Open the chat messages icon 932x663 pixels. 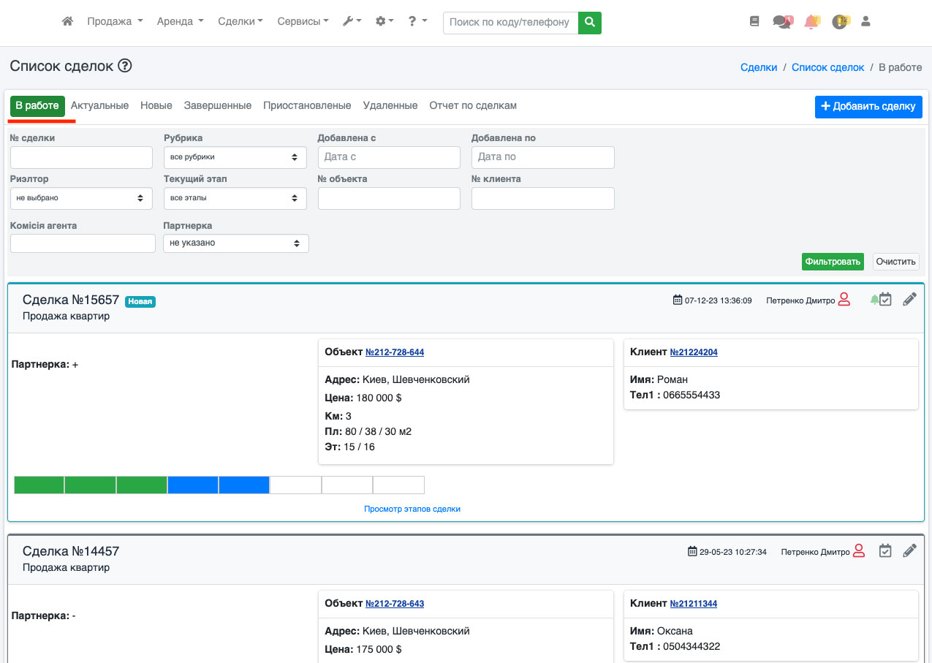click(781, 22)
